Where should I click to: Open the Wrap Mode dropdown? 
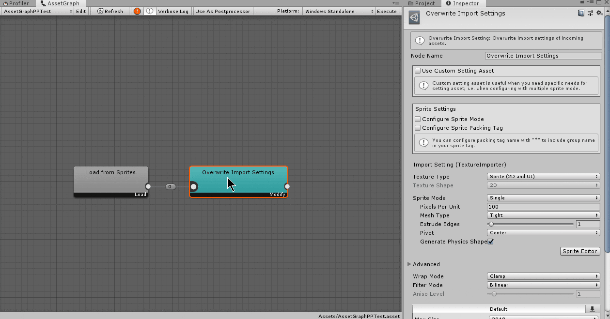click(543, 276)
